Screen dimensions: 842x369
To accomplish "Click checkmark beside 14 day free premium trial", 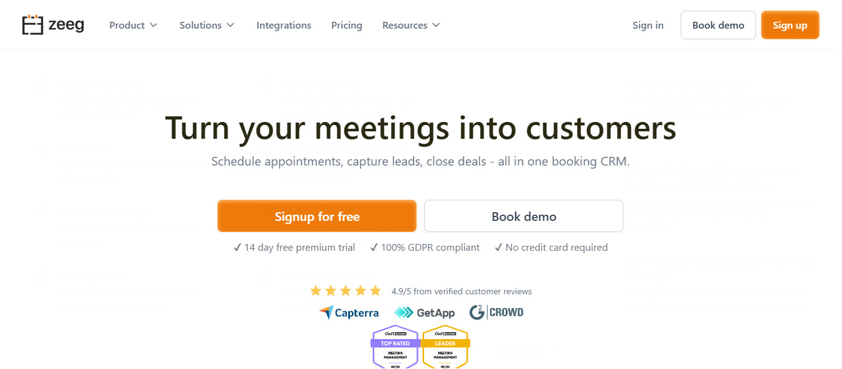I will tap(237, 247).
